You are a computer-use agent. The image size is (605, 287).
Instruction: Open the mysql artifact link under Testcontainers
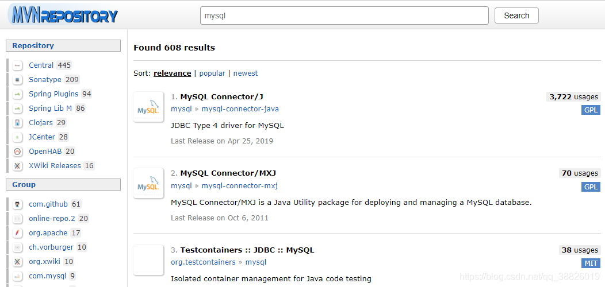(256, 262)
